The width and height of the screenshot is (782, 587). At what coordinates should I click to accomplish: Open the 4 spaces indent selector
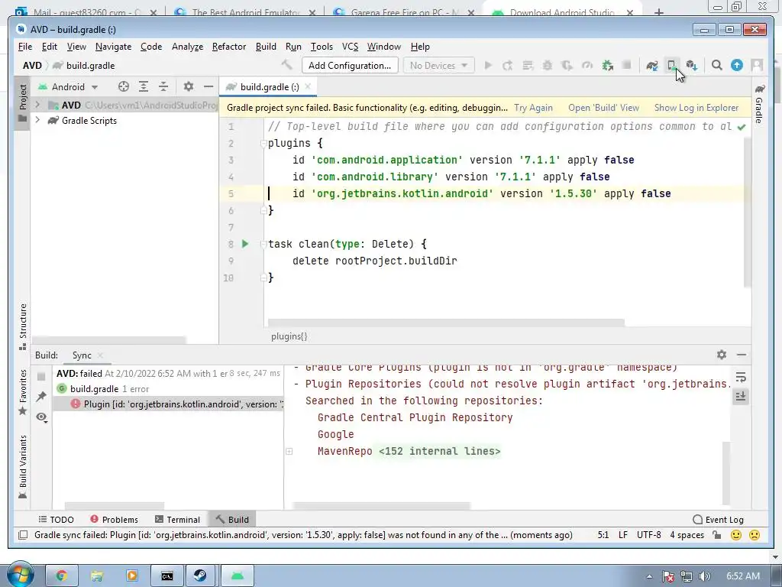pos(687,535)
